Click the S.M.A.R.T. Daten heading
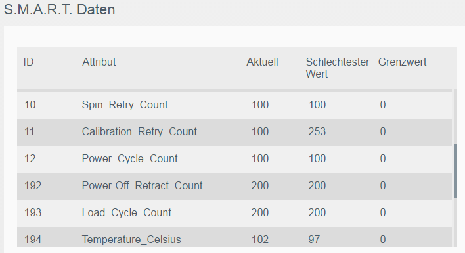 59,10
